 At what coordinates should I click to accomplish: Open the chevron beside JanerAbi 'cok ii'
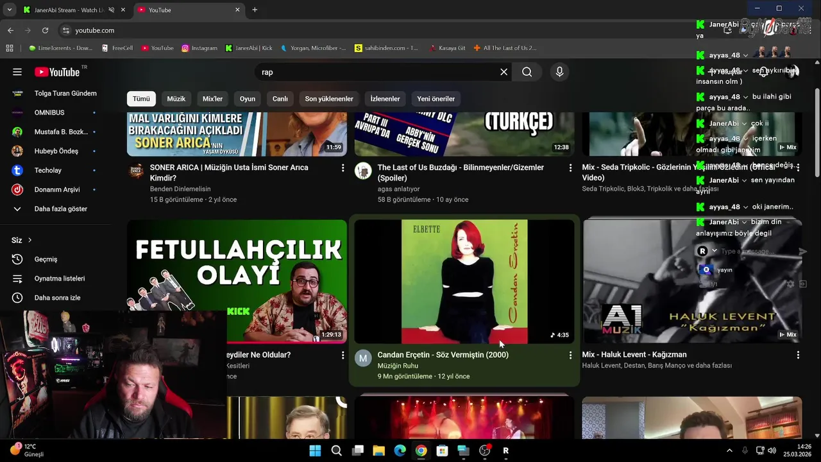point(744,124)
